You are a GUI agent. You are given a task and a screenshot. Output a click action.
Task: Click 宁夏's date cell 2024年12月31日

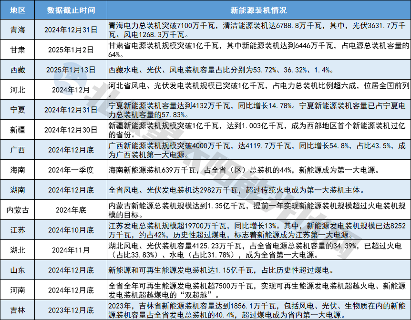(71, 110)
